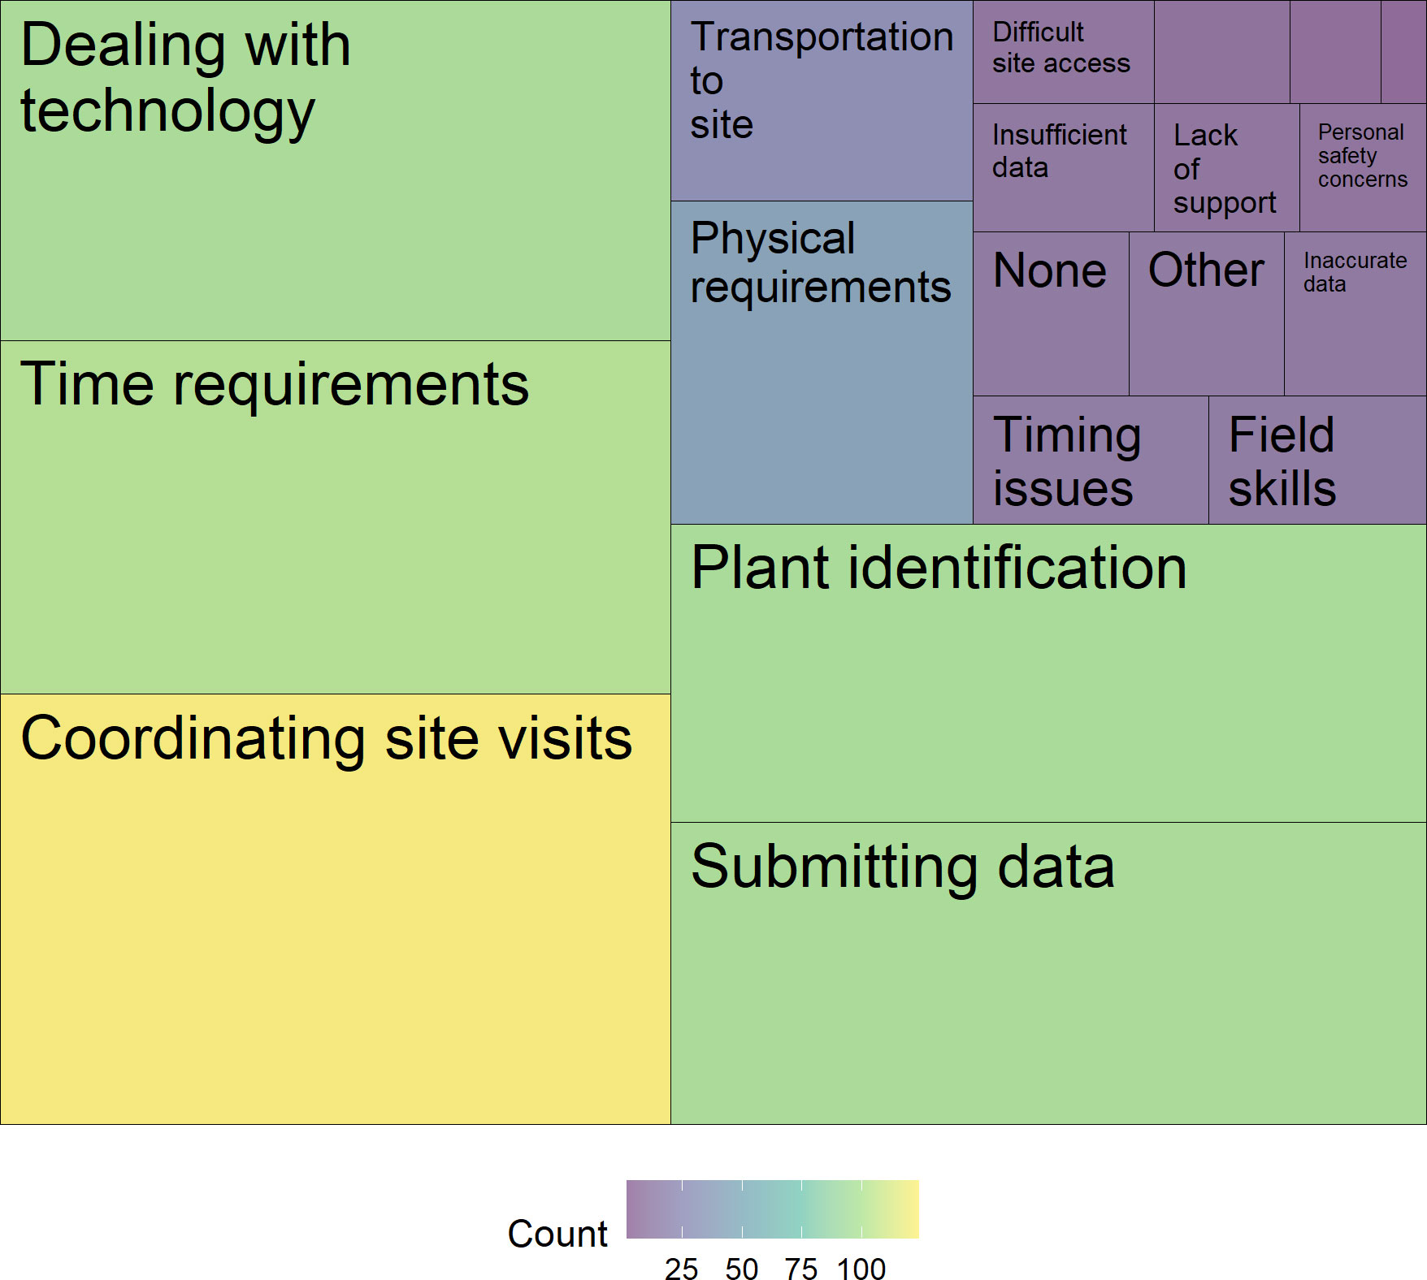Select the Time requirements treemap block
Viewport: 1427px width, 1280px height.
335,517
